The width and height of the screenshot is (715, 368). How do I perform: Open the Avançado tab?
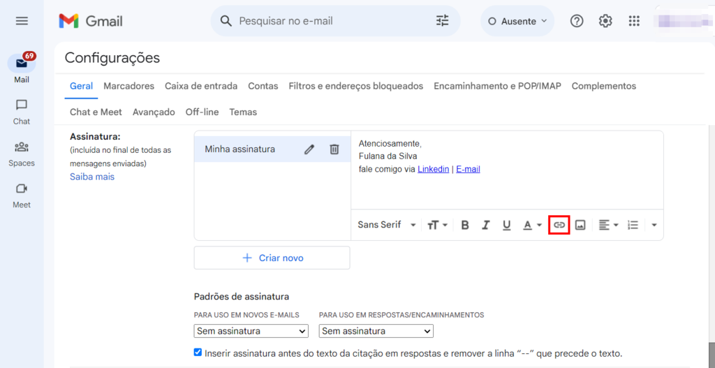click(154, 112)
